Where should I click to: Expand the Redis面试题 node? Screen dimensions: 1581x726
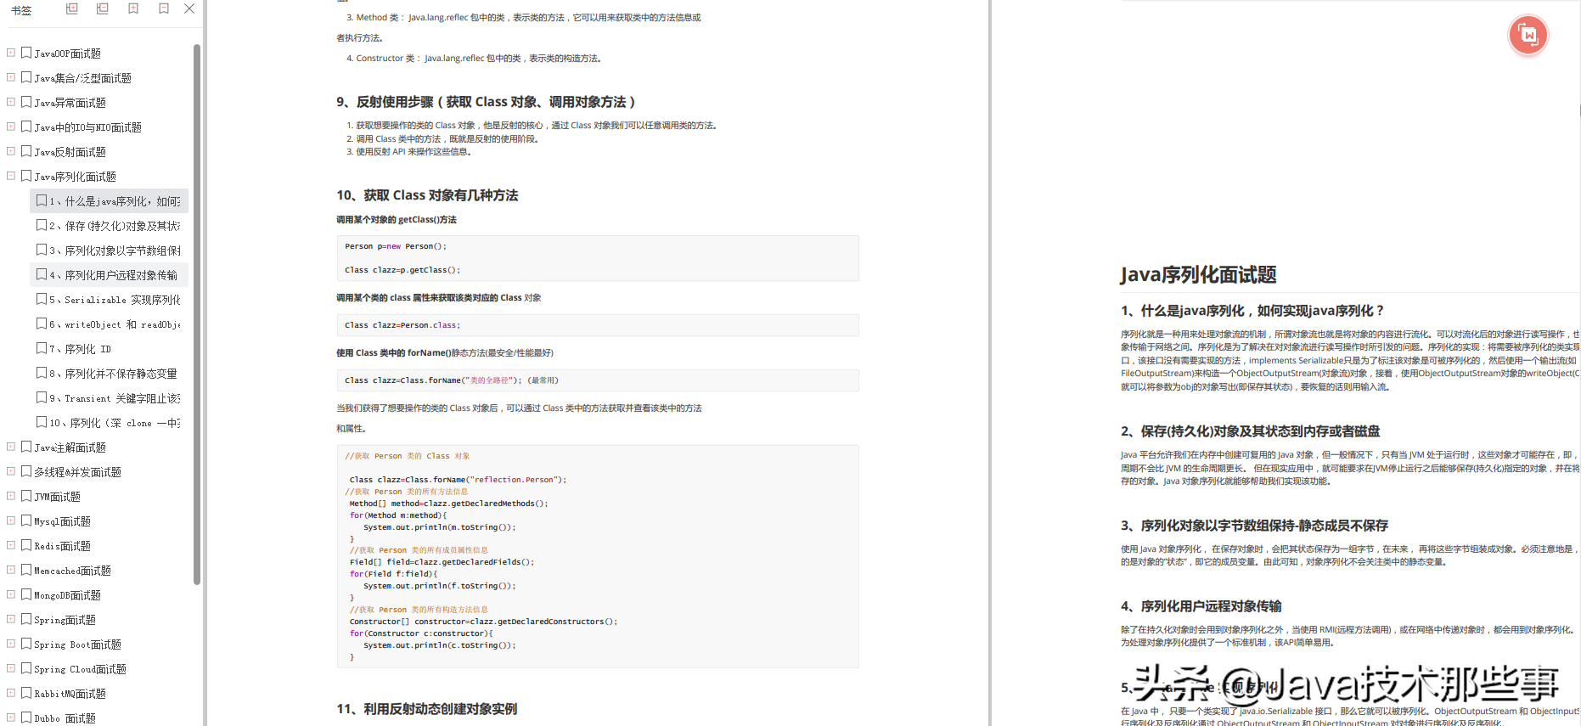(11, 545)
